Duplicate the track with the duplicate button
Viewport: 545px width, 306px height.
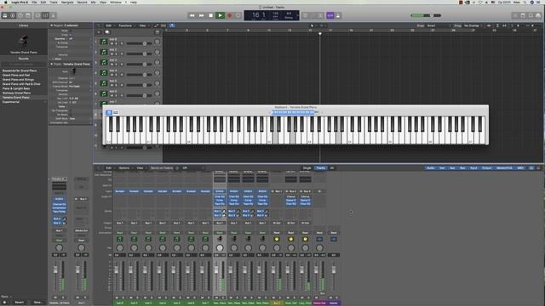pyautogui.click(x=107, y=32)
